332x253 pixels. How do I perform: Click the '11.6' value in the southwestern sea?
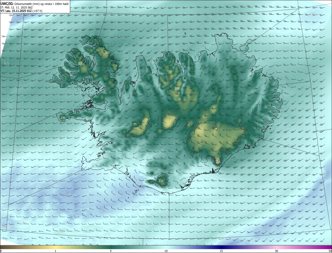(67, 194)
